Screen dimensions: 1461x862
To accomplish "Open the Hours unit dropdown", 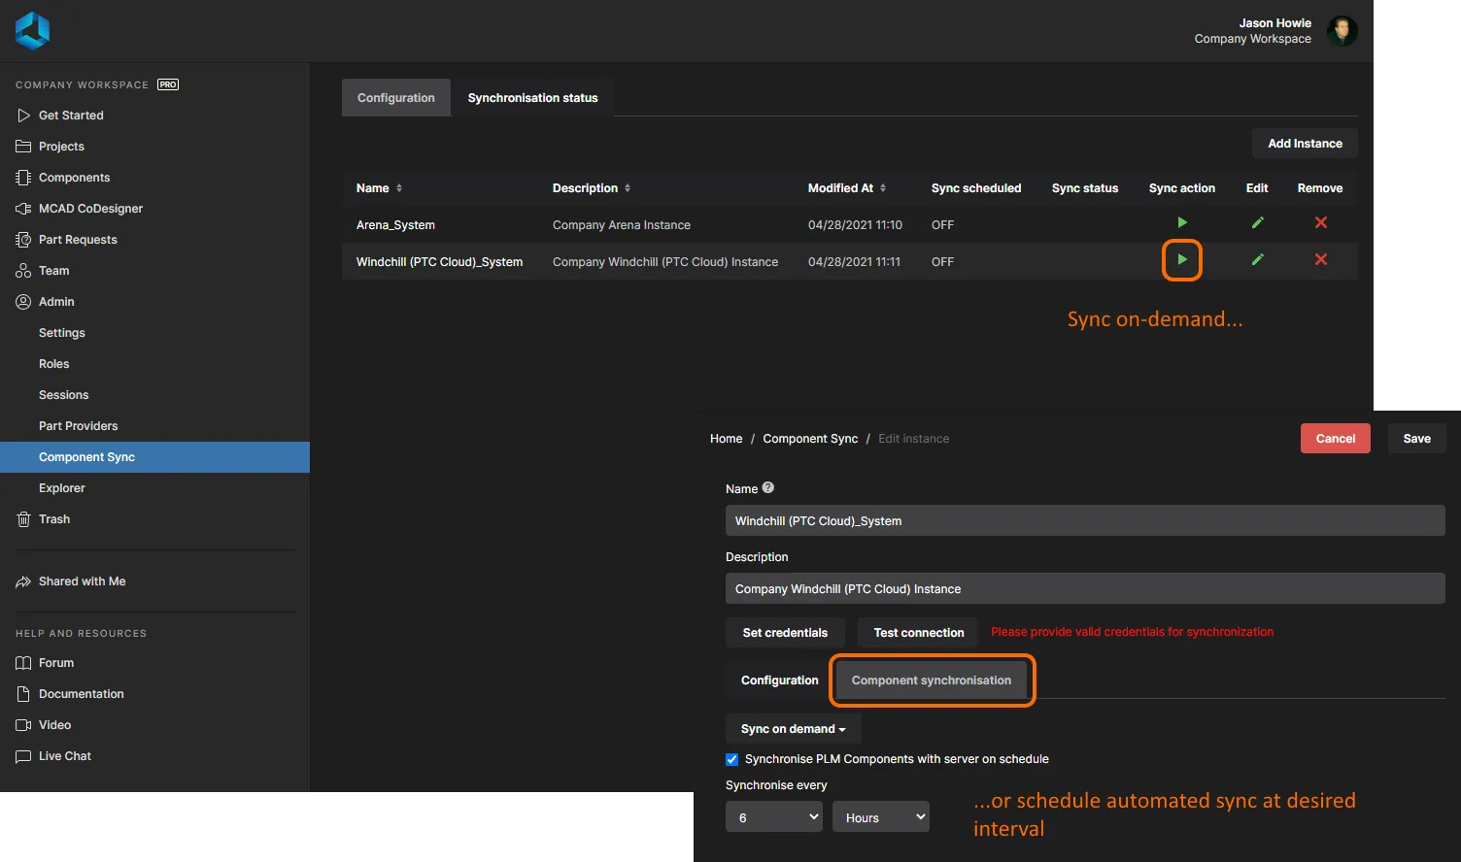I will [x=880, y=817].
